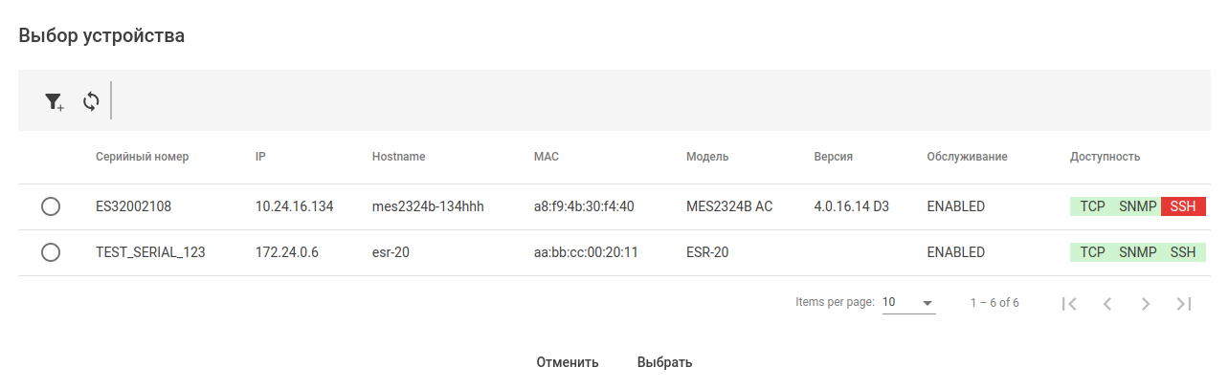Screen dimensions: 1229x389
Task: Go to first page of results
Action: [x=1070, y=303]
